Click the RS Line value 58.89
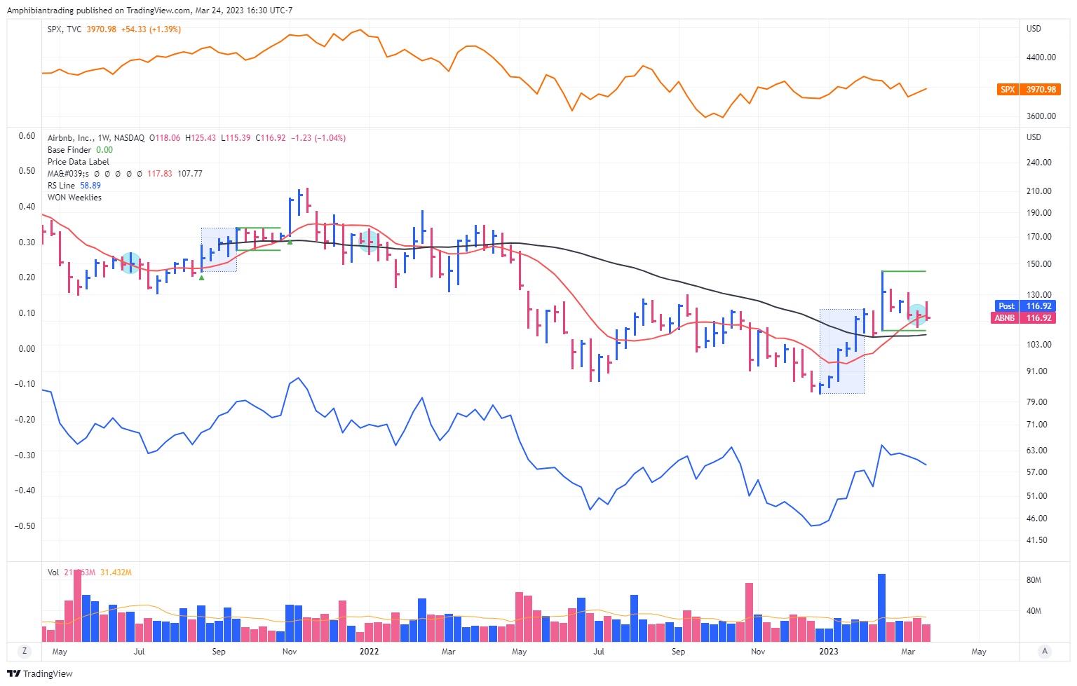1077x686 pixels. point(90,186)
